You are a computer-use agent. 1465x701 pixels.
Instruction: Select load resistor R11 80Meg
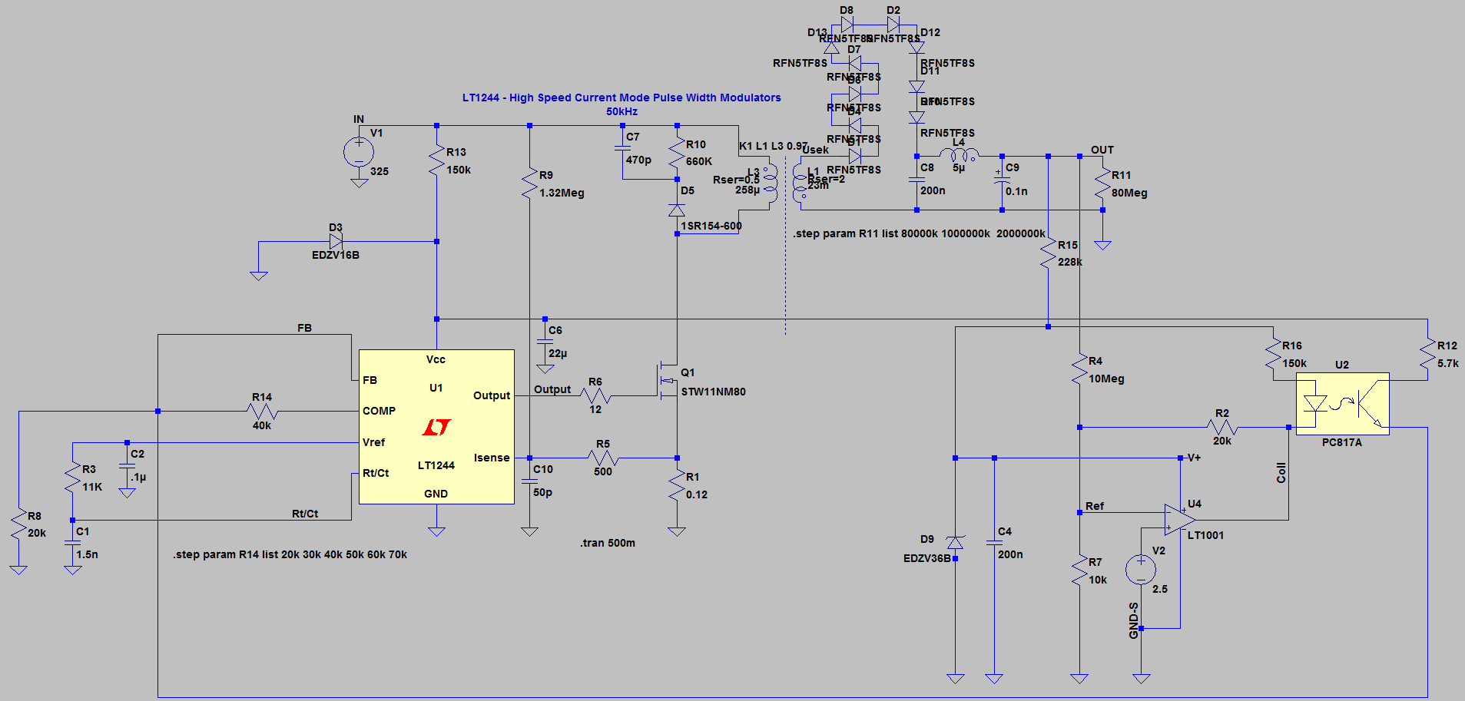tap(1102, 184)
